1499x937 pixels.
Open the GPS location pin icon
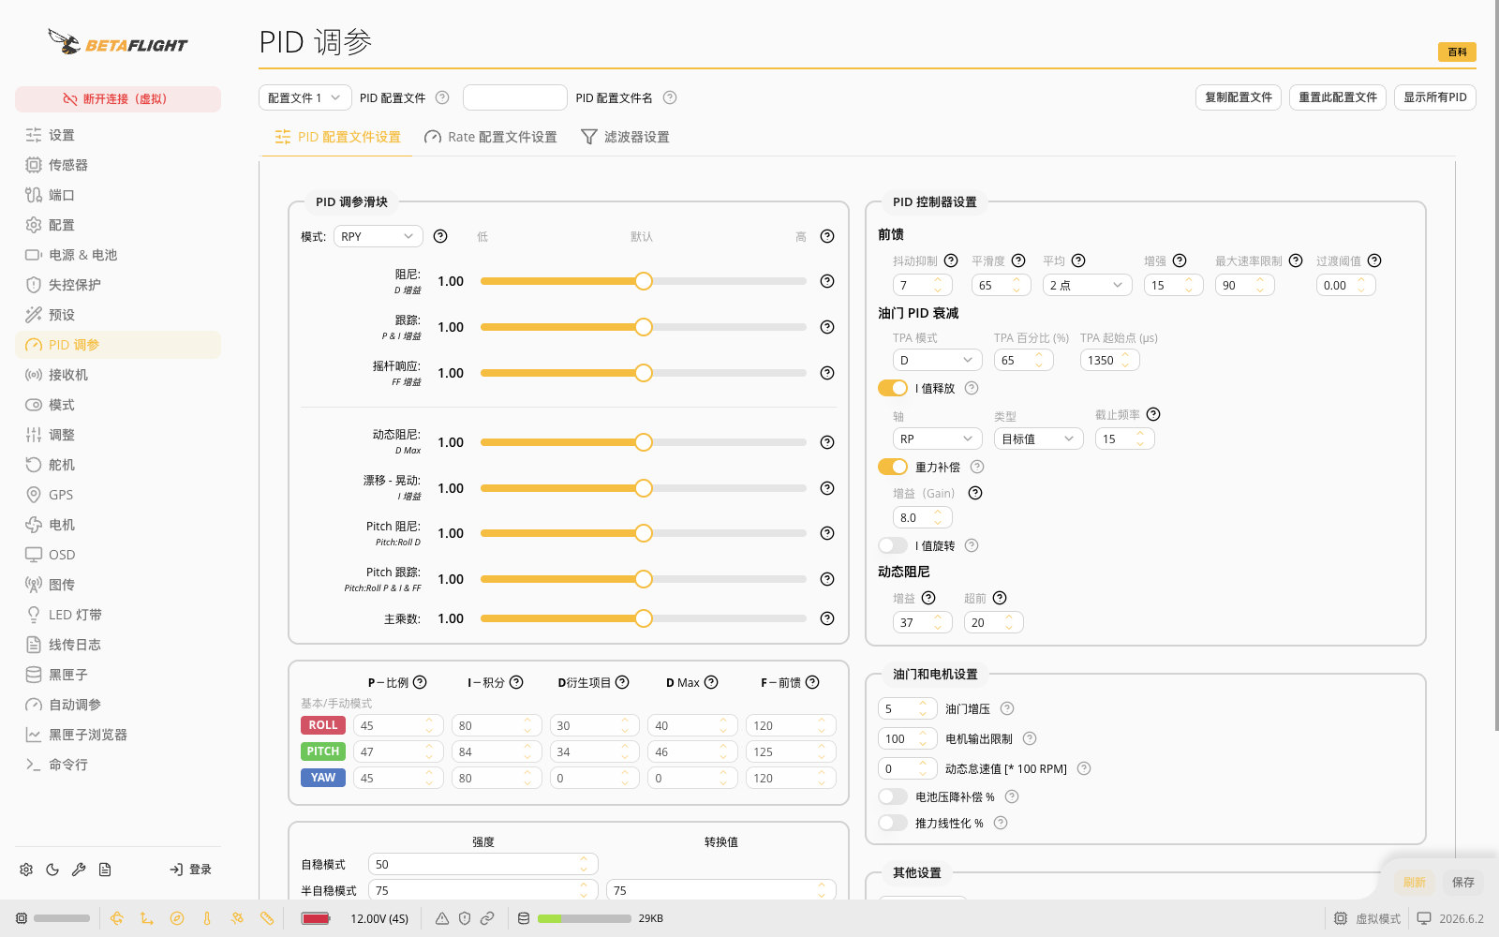pos(34,495)
